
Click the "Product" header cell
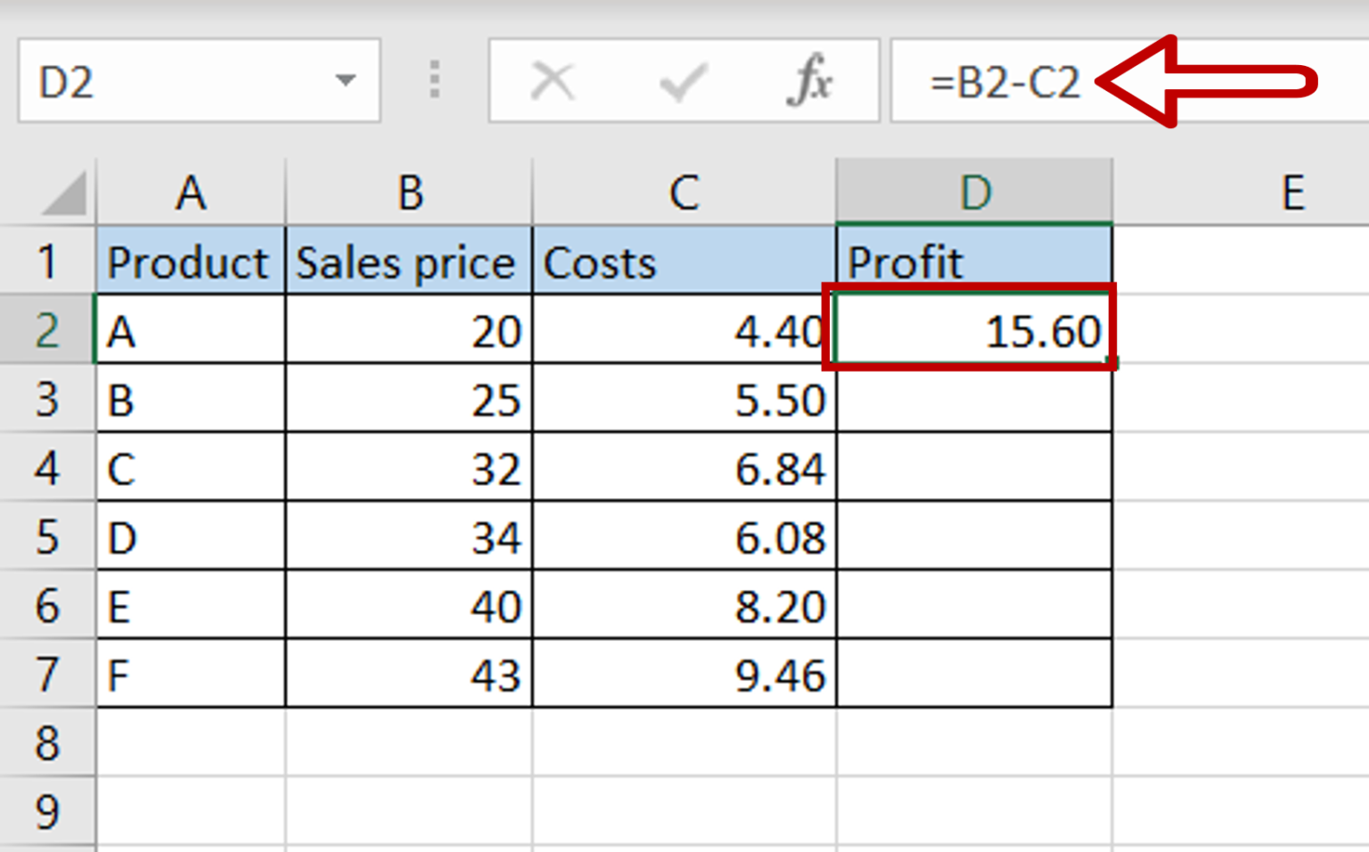pos(191,260)
